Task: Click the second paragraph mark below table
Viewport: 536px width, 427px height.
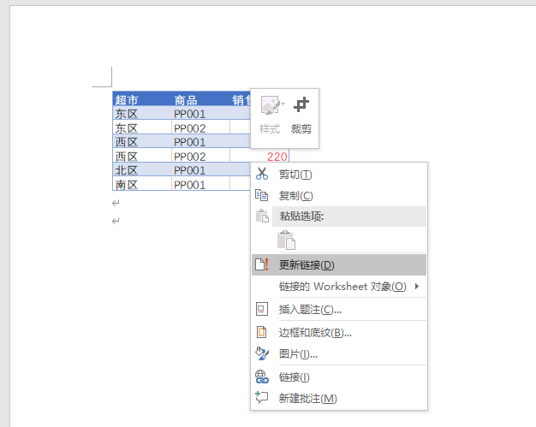Action: coord(116,221)
